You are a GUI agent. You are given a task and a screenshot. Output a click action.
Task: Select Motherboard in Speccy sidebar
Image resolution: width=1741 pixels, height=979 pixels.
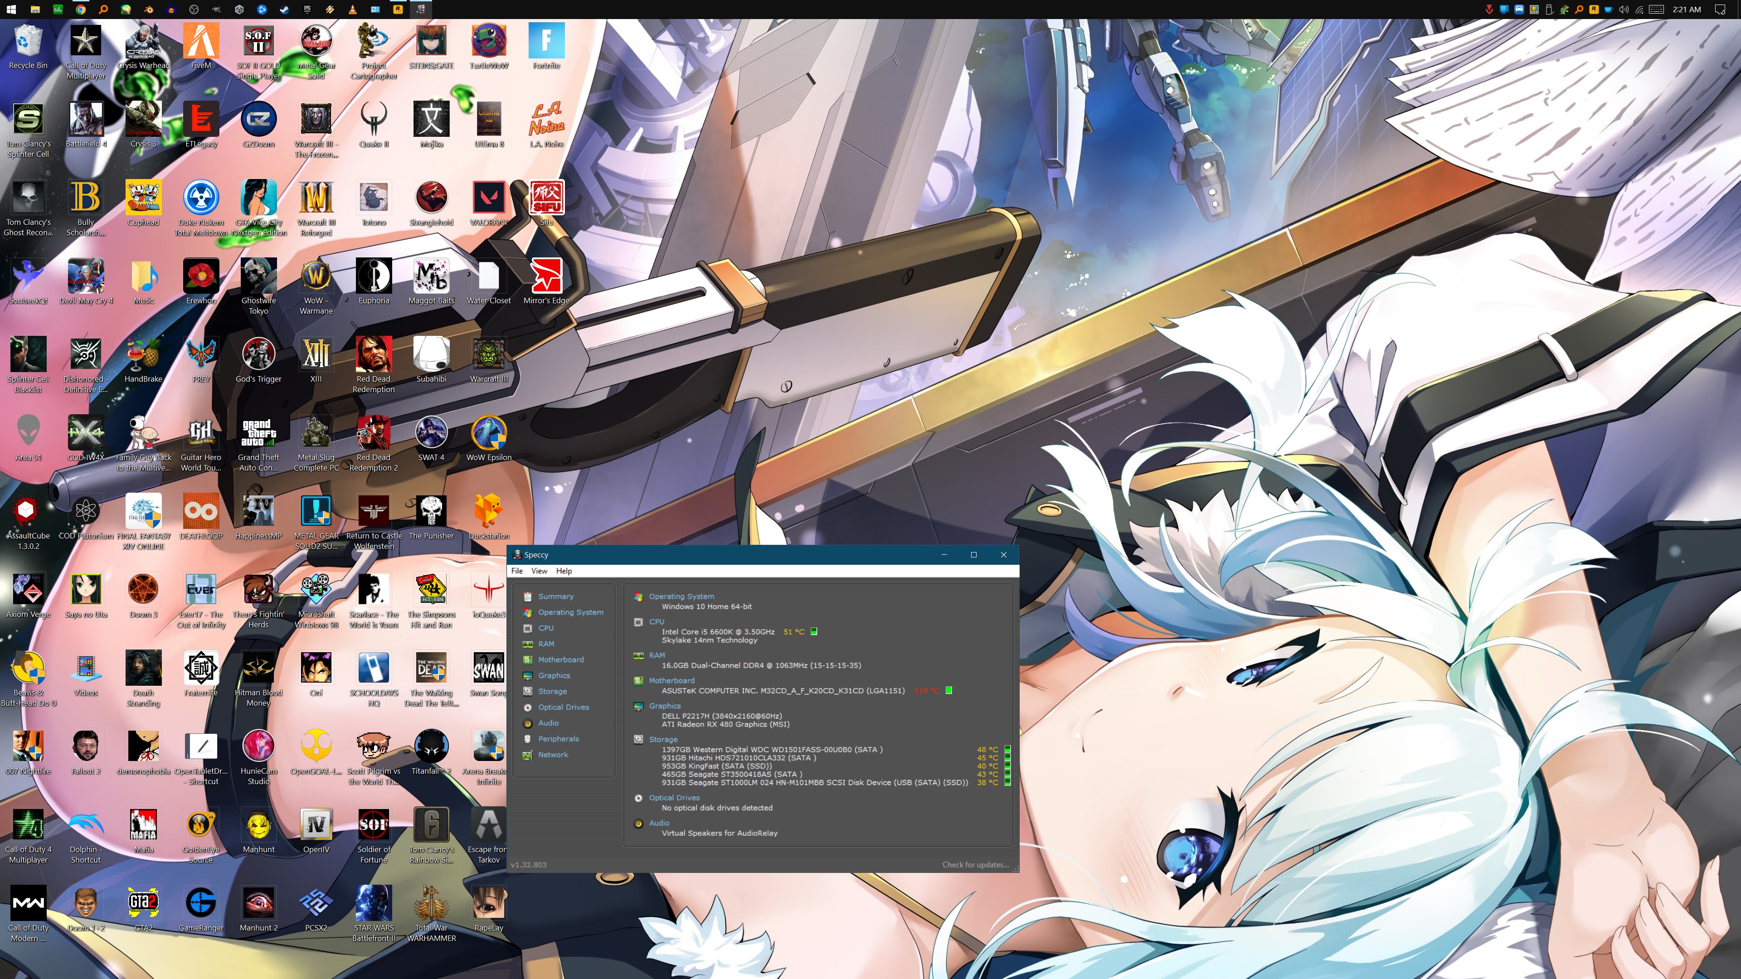tap(560, 659)
